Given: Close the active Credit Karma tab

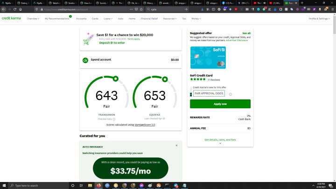Looking at the screenshot, I should click(296, 3).
